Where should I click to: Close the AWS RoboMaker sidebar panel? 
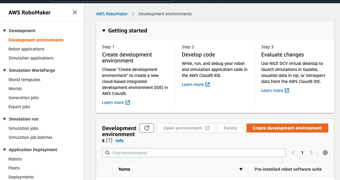coord(75,12)
